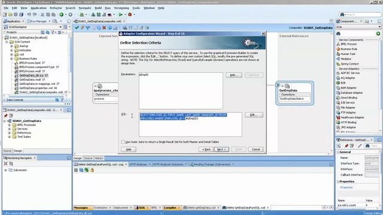The height and width of the screenshot is (215, 383).
Task: Click the pEmpID parameter entry
Action: 144,75
